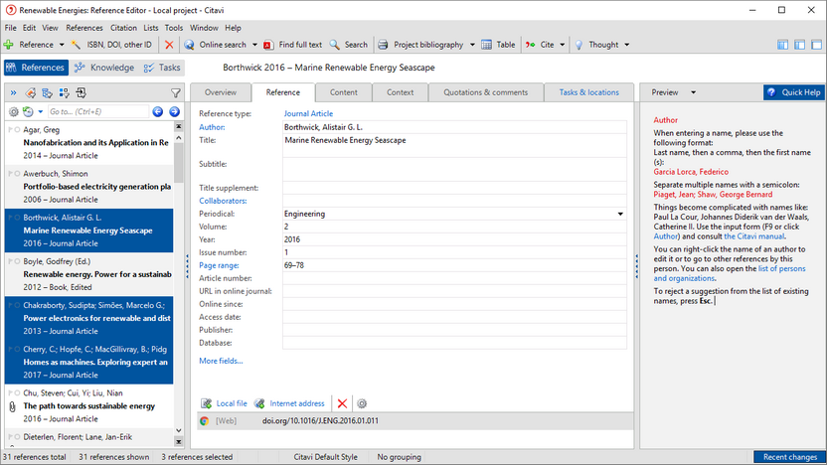Switch to the Tasks workspace
The image size is (827, 465).
pos(162,68)
